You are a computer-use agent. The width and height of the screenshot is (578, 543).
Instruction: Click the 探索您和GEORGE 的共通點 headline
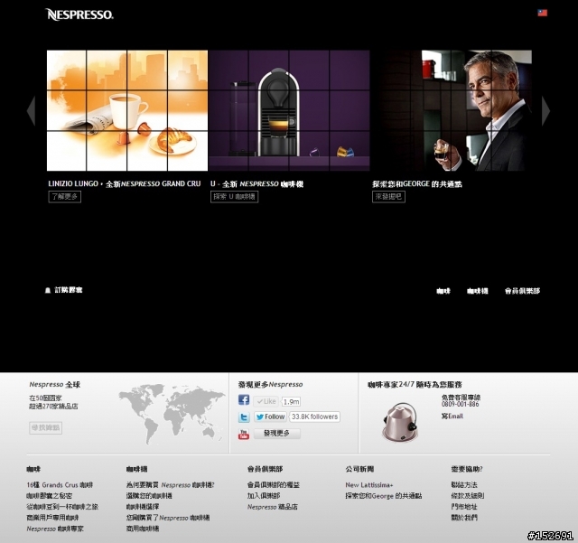(417, 183)
